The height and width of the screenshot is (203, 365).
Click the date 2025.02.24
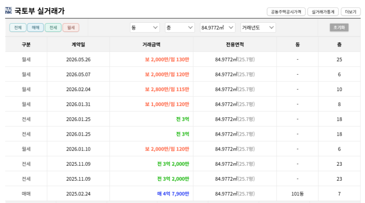coord(78,194)
